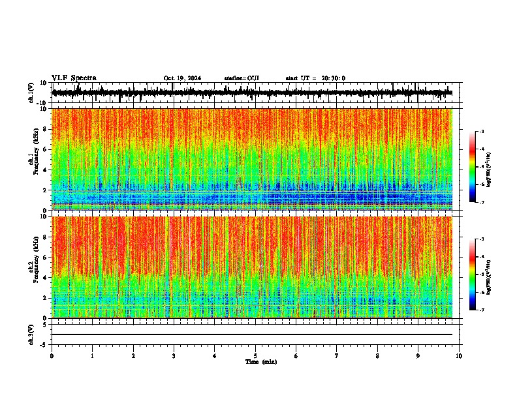Click the ch.1 spectrogram color scale bar
Screen dimensions: 517x399
[473, 167]
